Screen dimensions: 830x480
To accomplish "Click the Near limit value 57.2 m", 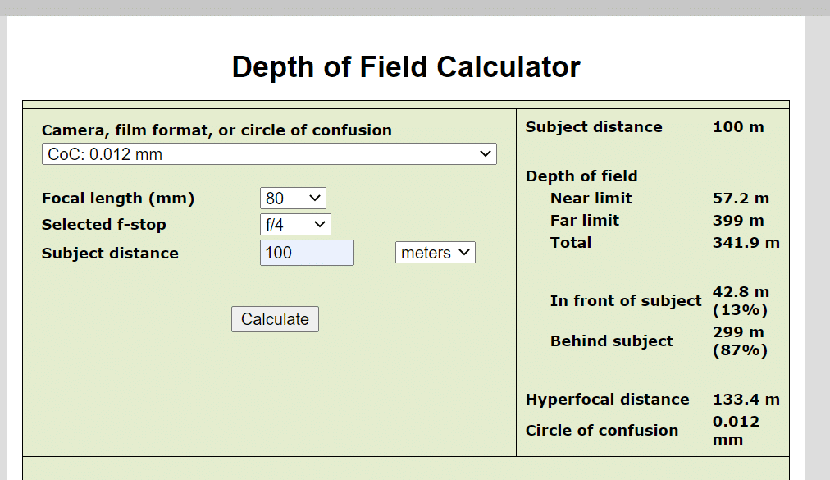I will pos(741,198).
